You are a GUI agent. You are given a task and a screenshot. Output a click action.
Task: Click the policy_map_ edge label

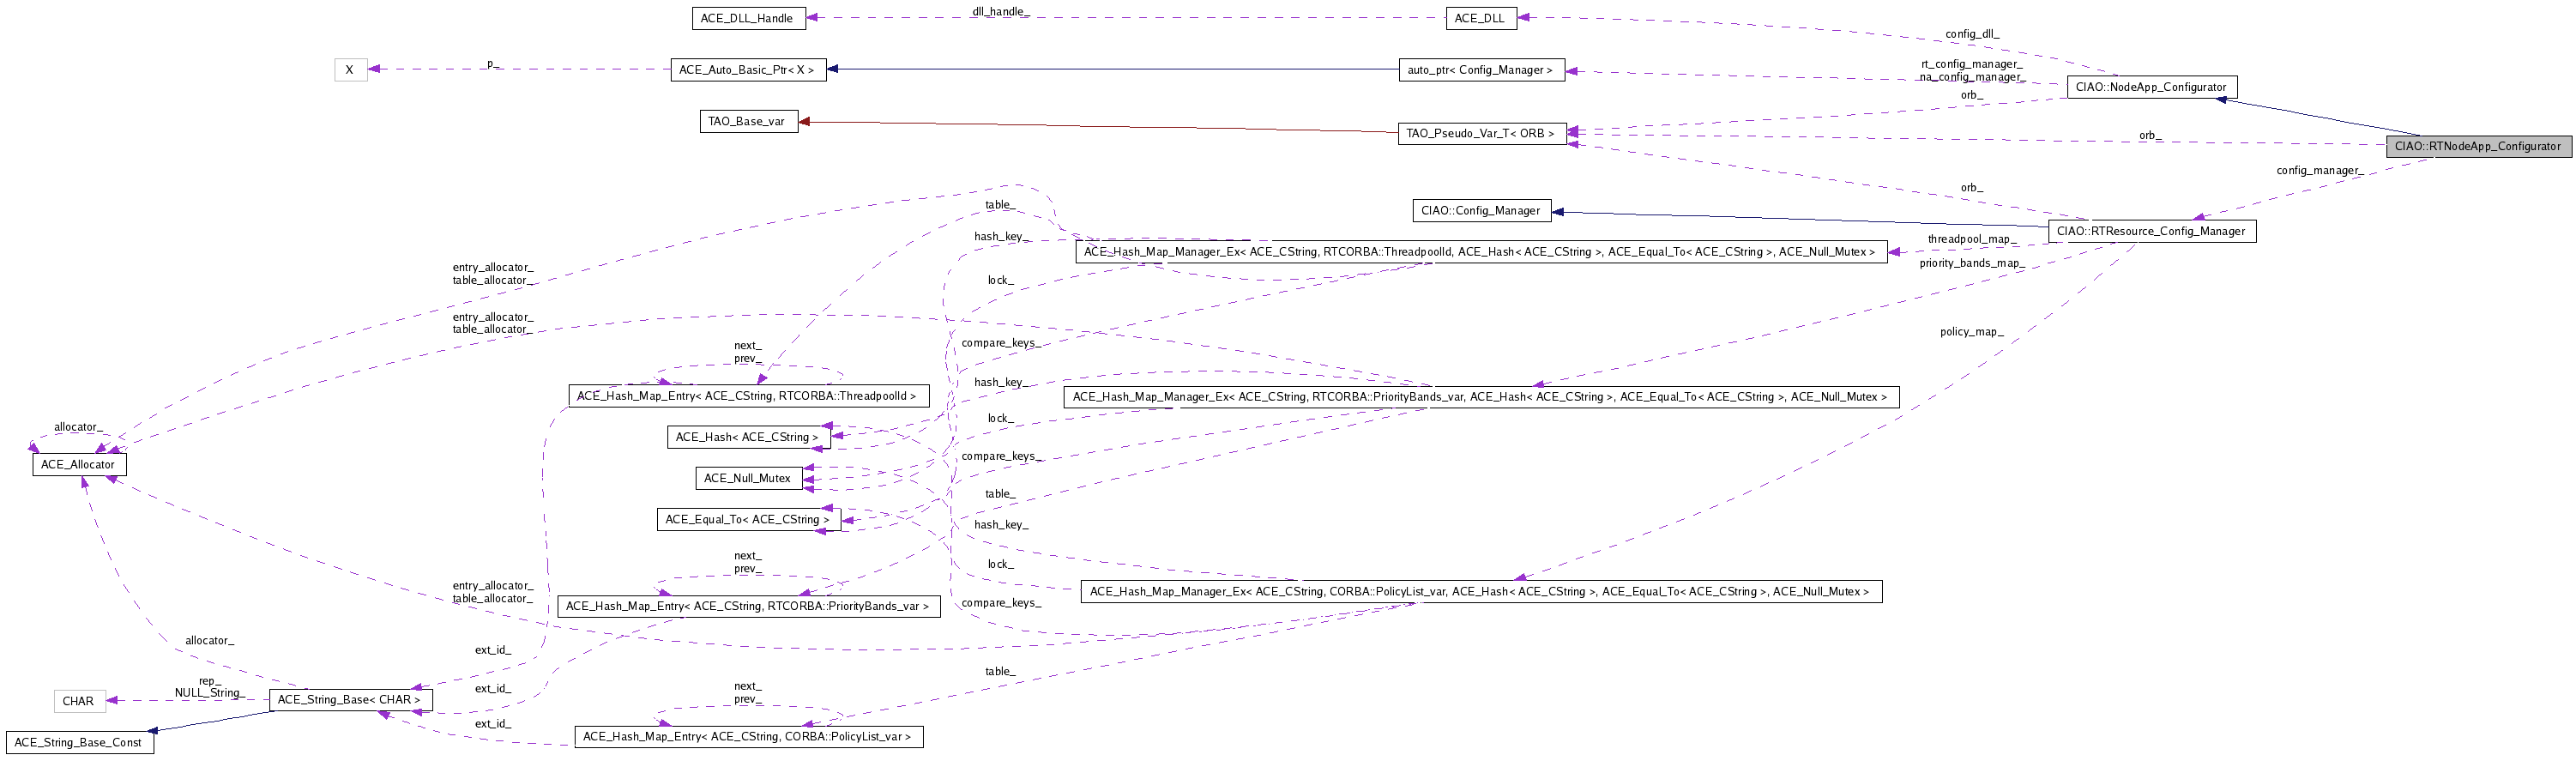(1972, 332)
